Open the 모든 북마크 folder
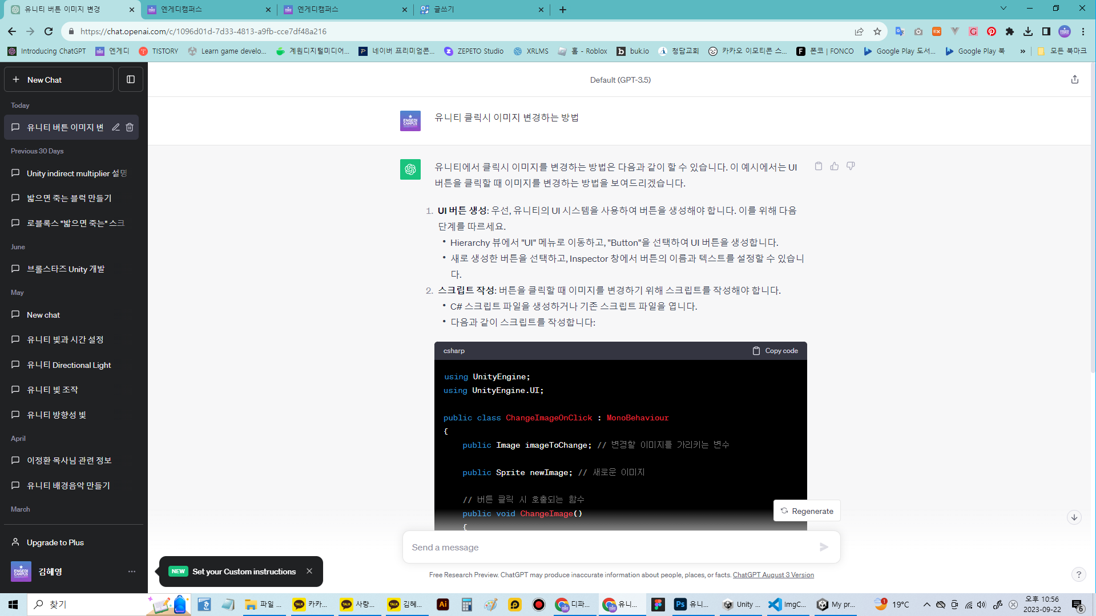Viewport: 1096px width, 616px height. 1062,51
